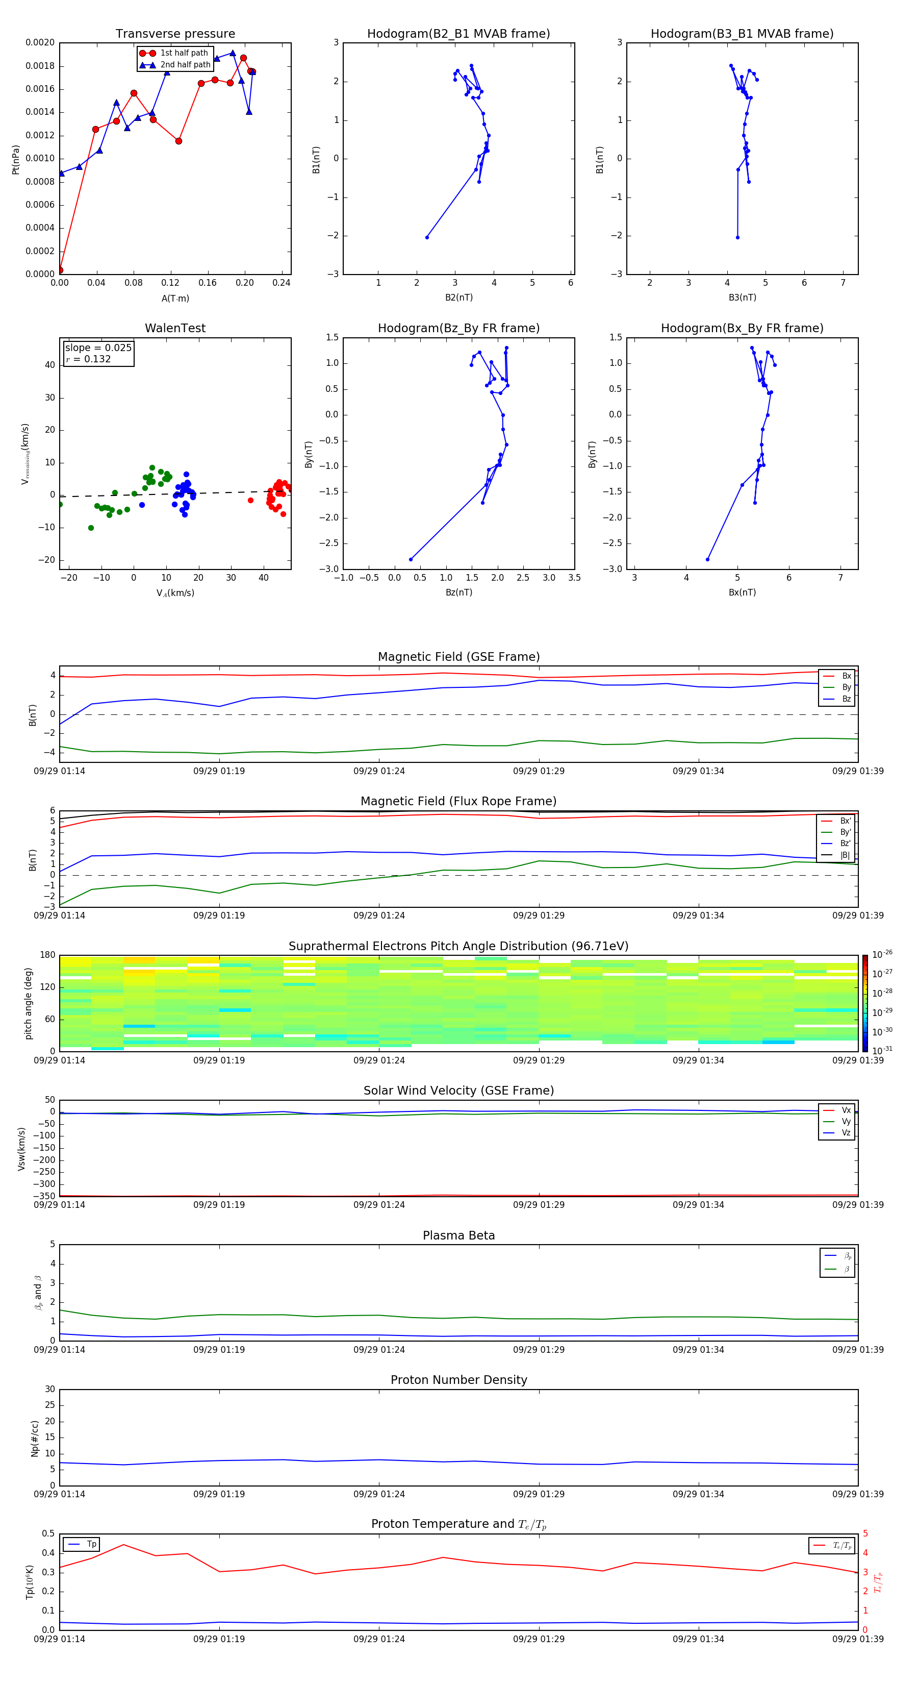
Task: Click the 'pitch angle (deg)' y-axis label
Action: 28,1003
